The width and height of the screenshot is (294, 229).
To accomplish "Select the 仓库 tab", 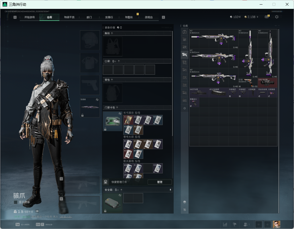I will coord(50,17).
